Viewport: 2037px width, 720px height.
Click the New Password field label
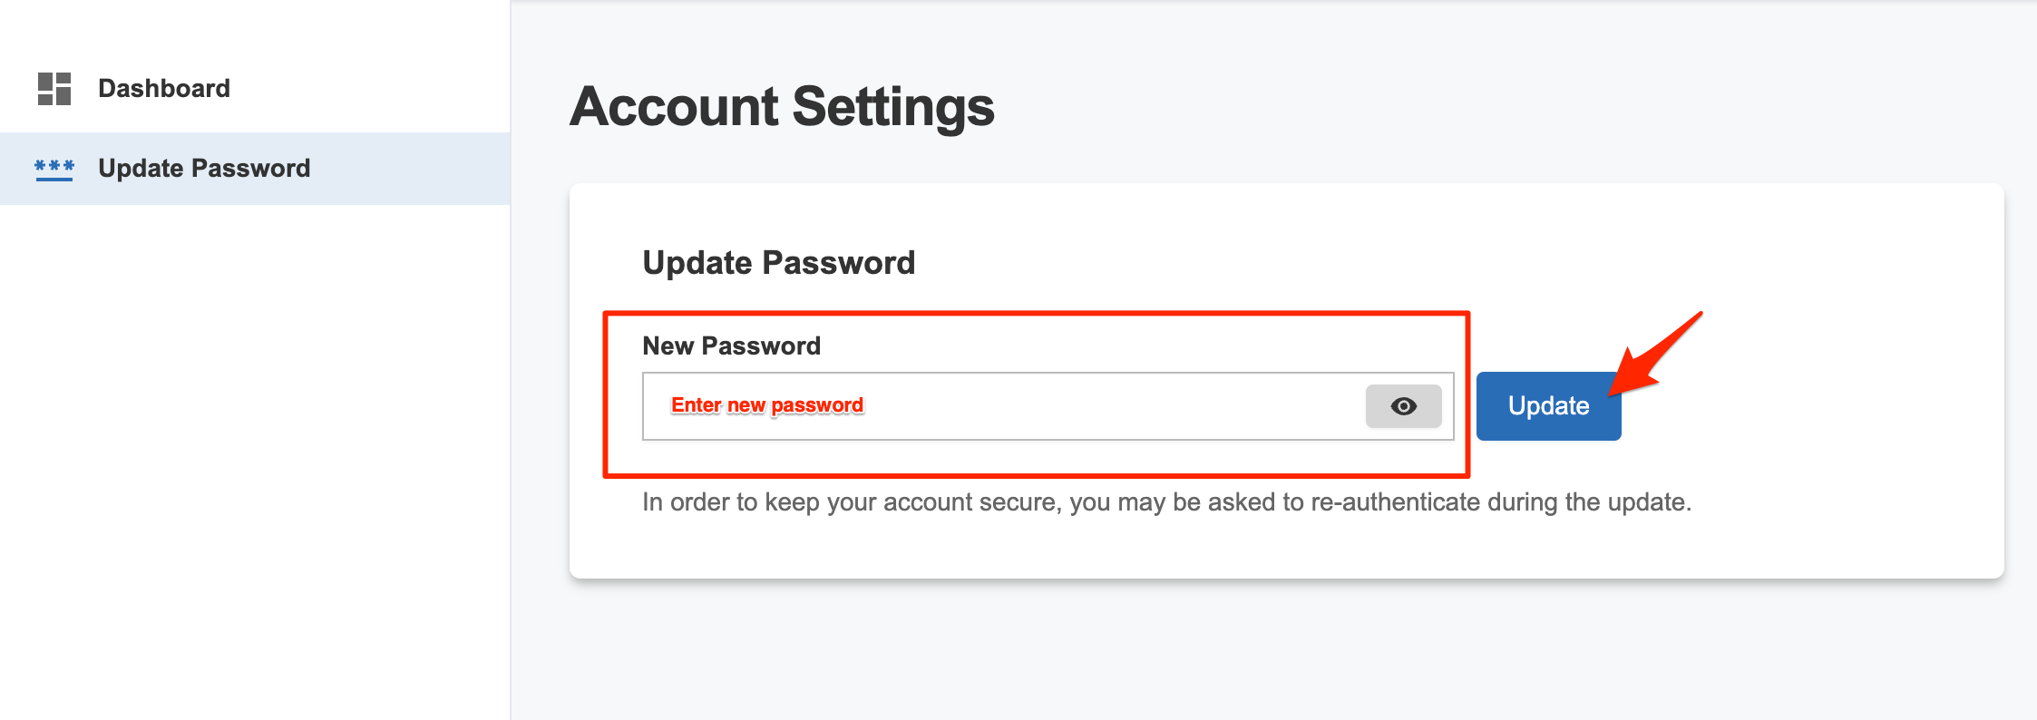click(731, 345)
